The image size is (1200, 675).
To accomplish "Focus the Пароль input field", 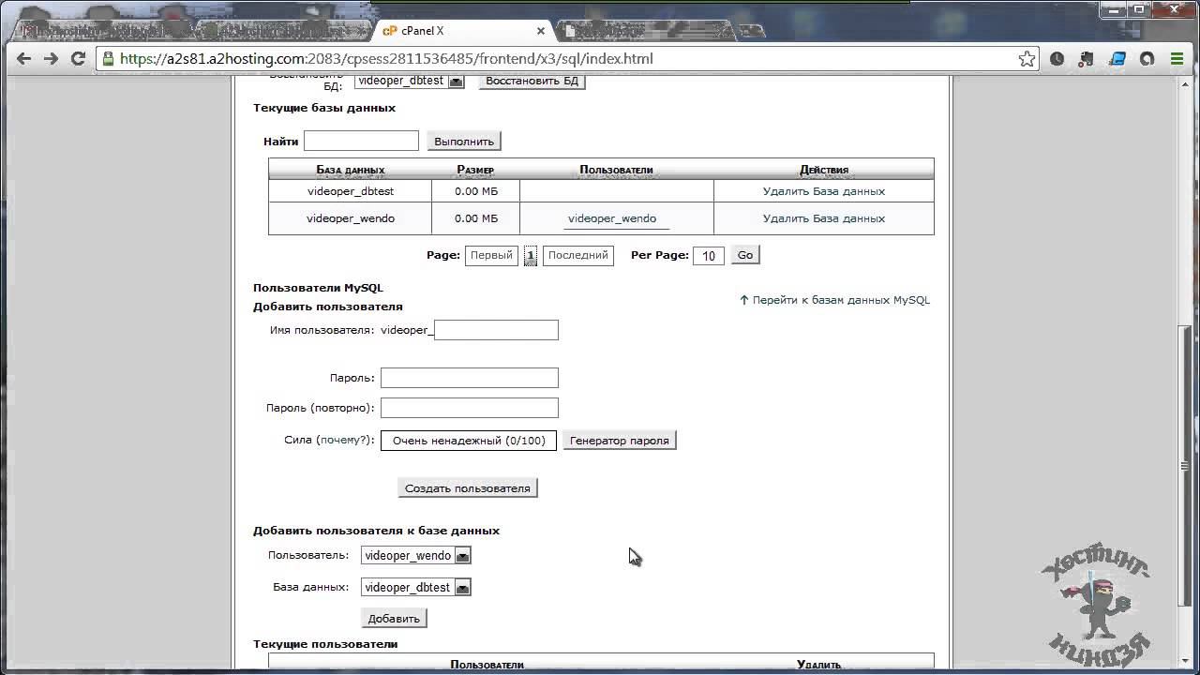I will tap(470, 378).
